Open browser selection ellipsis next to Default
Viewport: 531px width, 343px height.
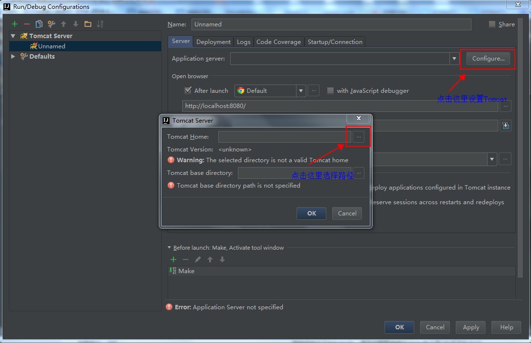pos(314,91)
